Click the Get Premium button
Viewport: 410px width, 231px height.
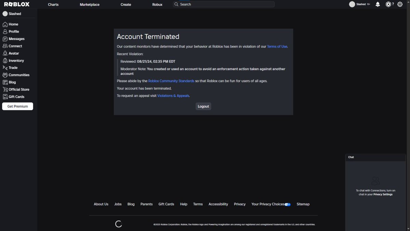pos(17,106)
